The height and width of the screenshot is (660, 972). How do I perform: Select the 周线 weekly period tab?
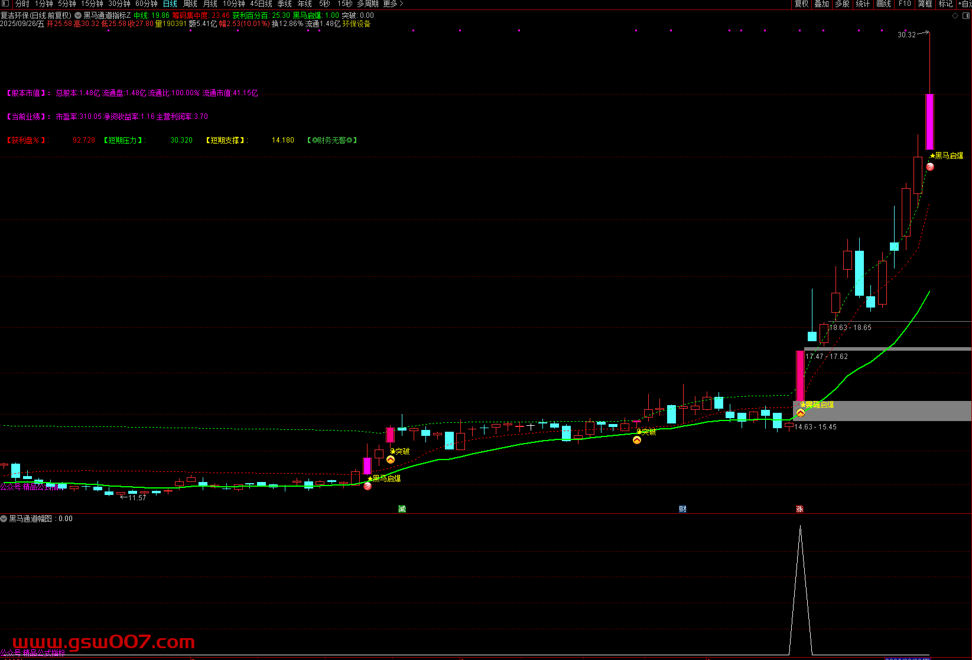coord(190,4)
